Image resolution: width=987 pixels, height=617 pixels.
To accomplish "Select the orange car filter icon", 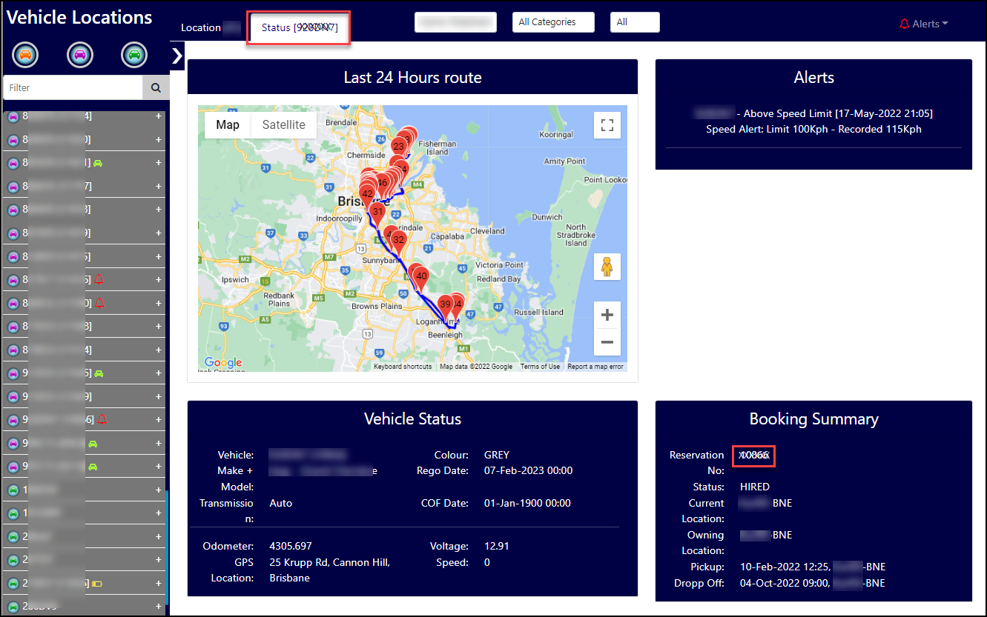I will pyautogui.click(x=25, y=55).
